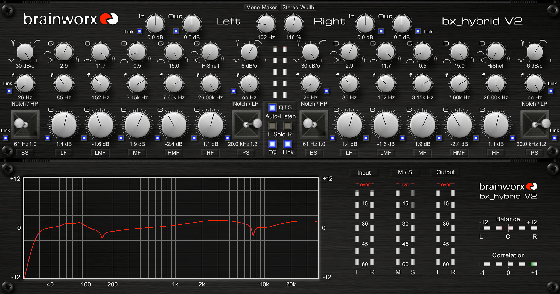Switch to the Stereo-Width tab
The image size is (560, 294).
[298, 7]
